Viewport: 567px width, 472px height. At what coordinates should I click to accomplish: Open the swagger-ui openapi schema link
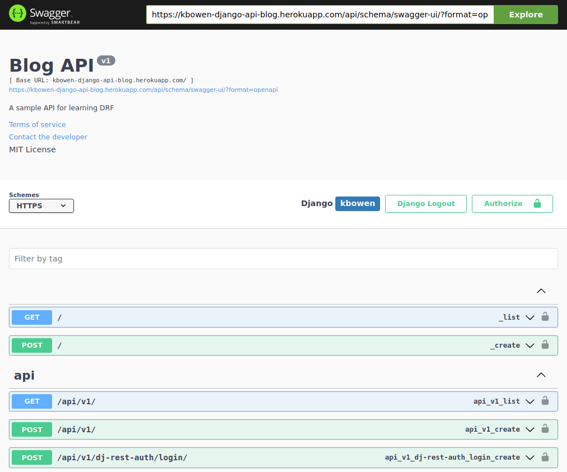(143, 90)
